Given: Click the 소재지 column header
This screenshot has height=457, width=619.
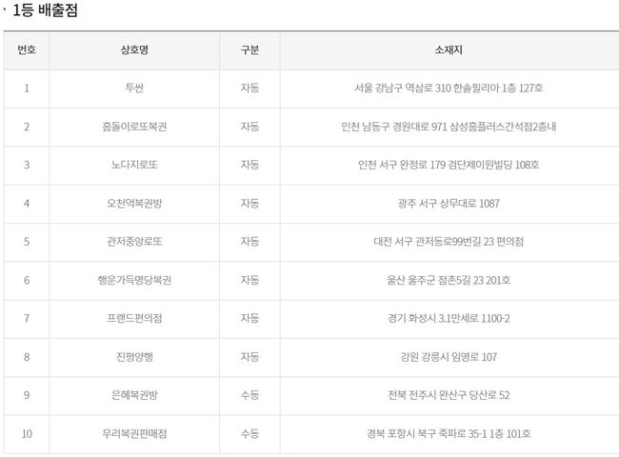Looking at the screenshot, I should 449,50.
